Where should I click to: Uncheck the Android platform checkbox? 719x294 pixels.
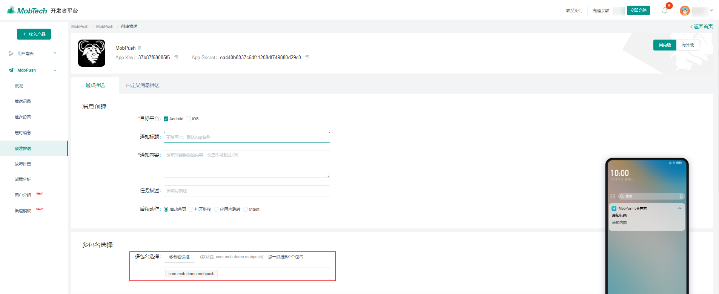point(166,119)
